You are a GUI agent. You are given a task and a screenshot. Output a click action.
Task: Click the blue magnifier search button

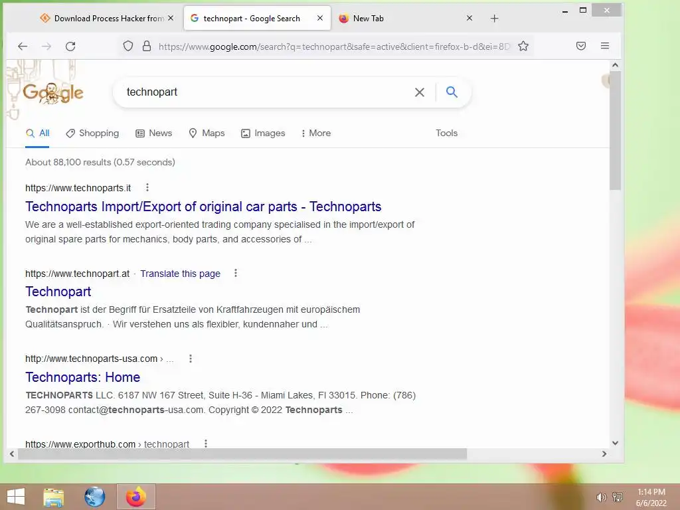(452, 92)
